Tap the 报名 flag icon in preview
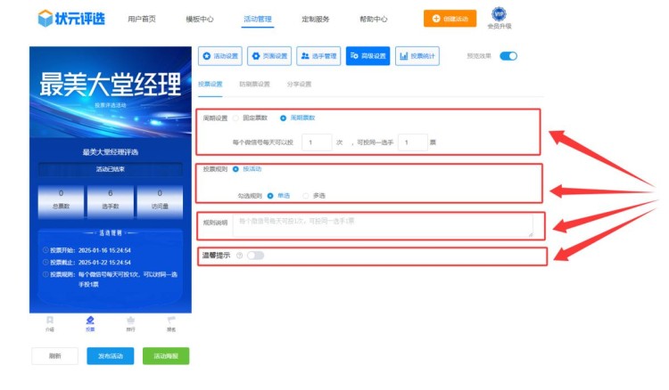This screenshot has height=390, width=669. (x=171, y=320)
